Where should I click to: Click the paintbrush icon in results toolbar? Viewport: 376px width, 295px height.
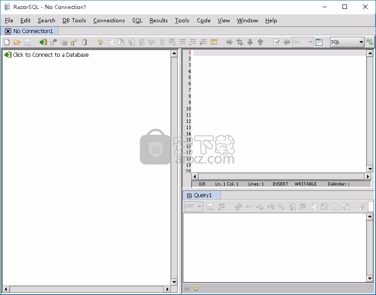362,206
